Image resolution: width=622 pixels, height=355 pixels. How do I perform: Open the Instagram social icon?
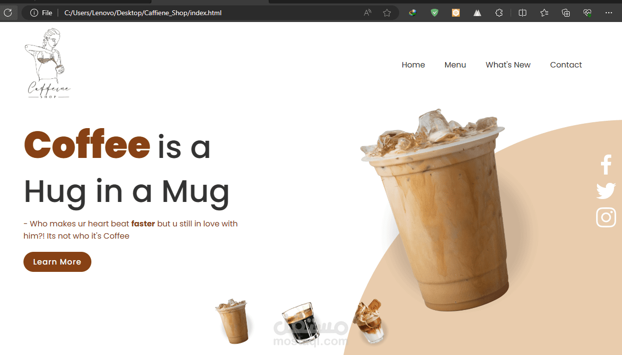point(606,218)
